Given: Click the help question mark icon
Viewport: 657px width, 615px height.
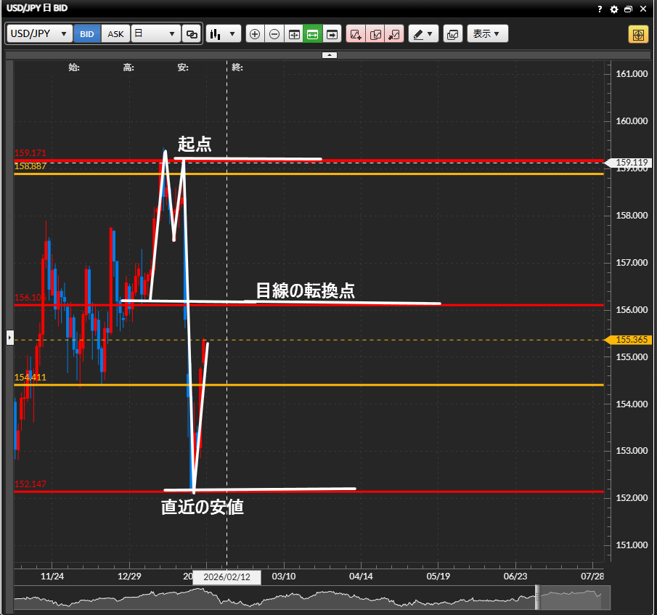Looking at the screenshot, I should (600, 9).
